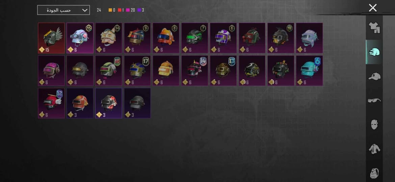Viewport: 395px width, 182px height.
Task: Open the jacket category icon
Action: click(x=374, y=149)
